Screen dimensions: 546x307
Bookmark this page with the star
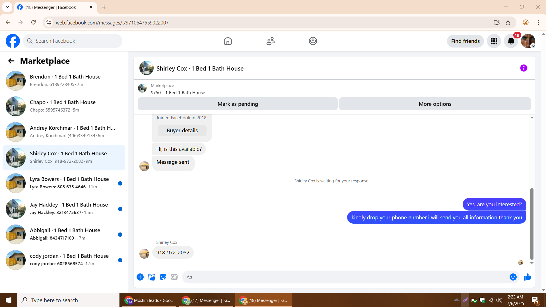[508, 22]
